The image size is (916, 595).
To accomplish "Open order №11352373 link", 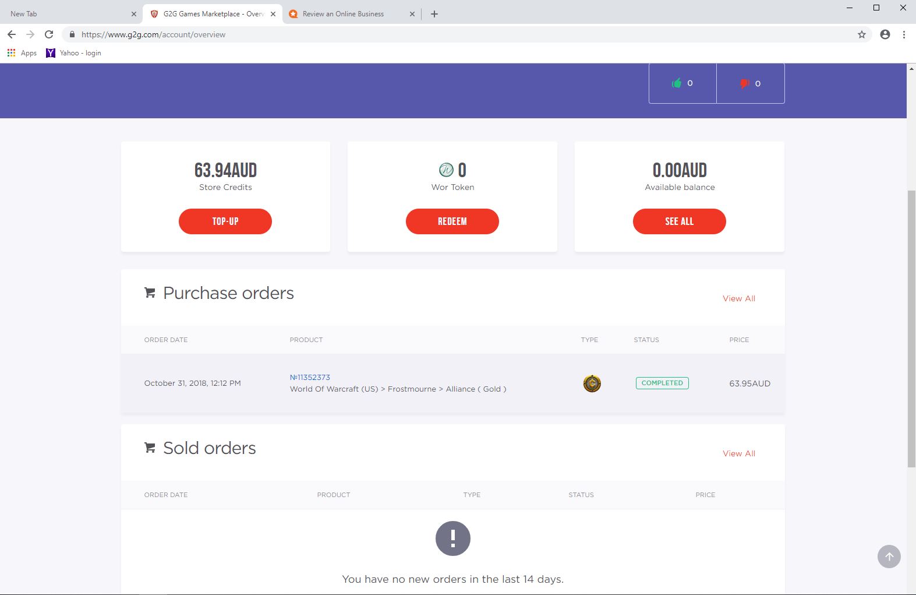I will pyautogui.click(x=310, y=377).
